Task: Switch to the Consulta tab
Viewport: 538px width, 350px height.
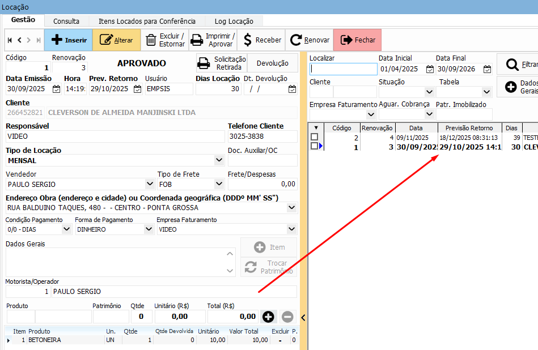Action: coord(66,21)
